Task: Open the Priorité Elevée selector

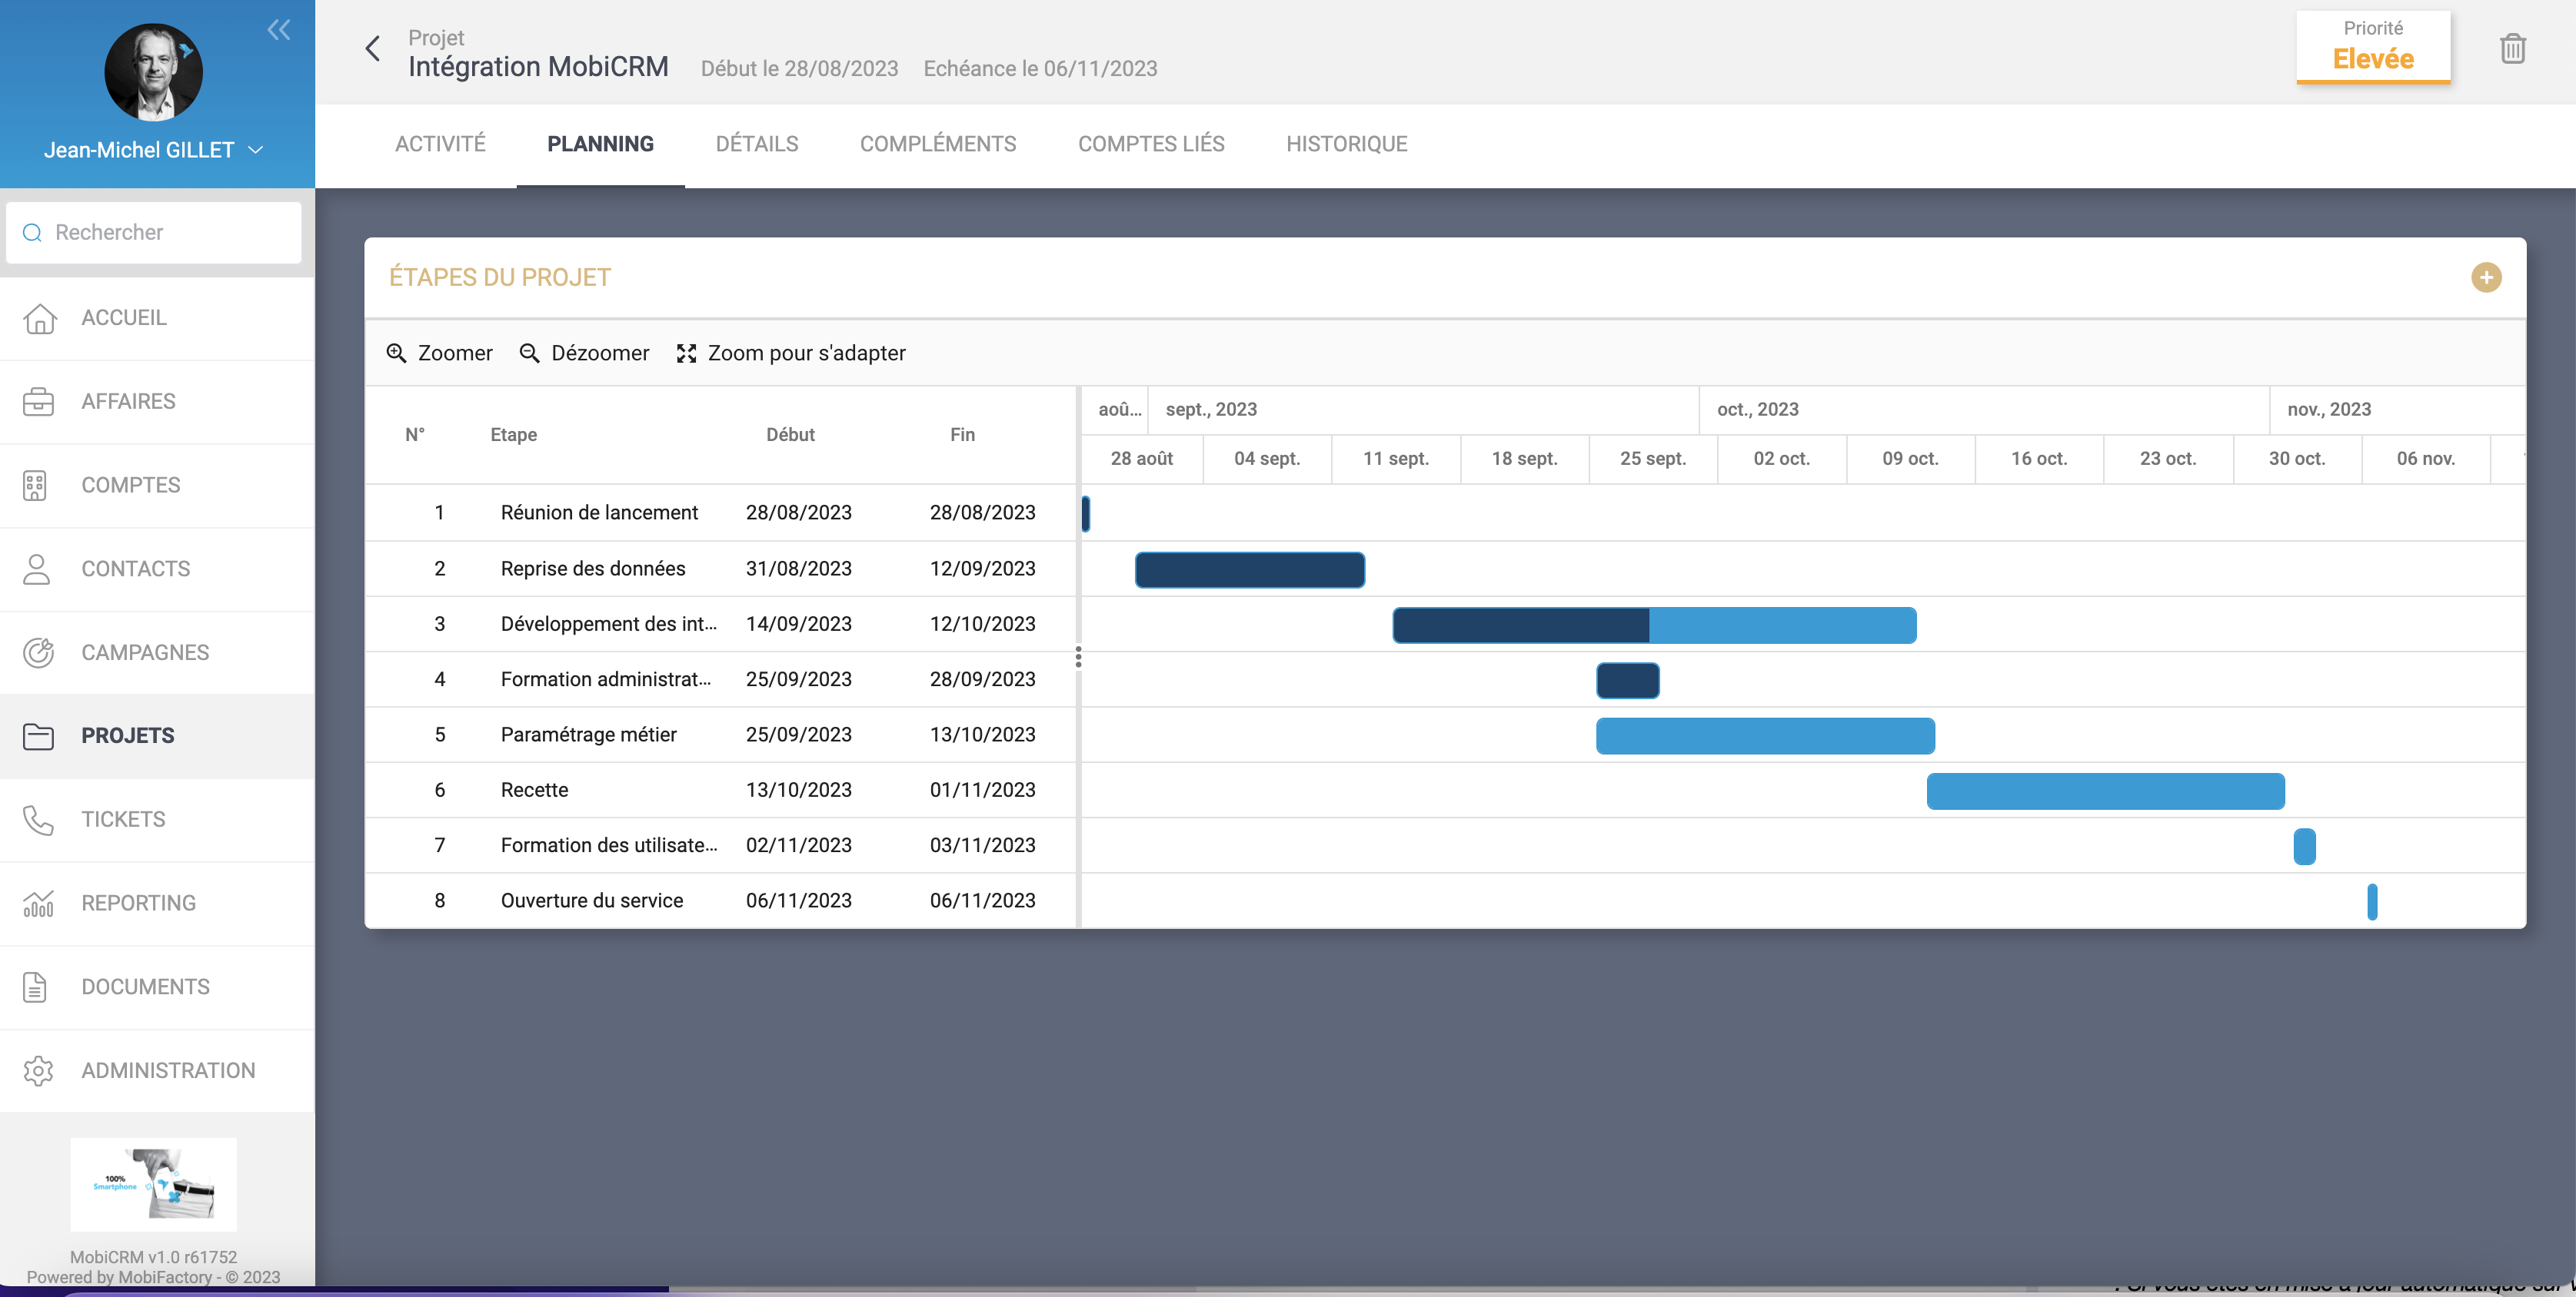Action: [x=2372, y=46]
